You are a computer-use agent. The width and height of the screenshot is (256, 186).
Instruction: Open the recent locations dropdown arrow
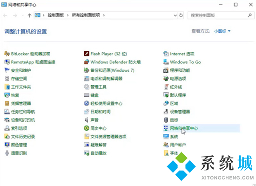pyautogui.click(x=23, y=15)
